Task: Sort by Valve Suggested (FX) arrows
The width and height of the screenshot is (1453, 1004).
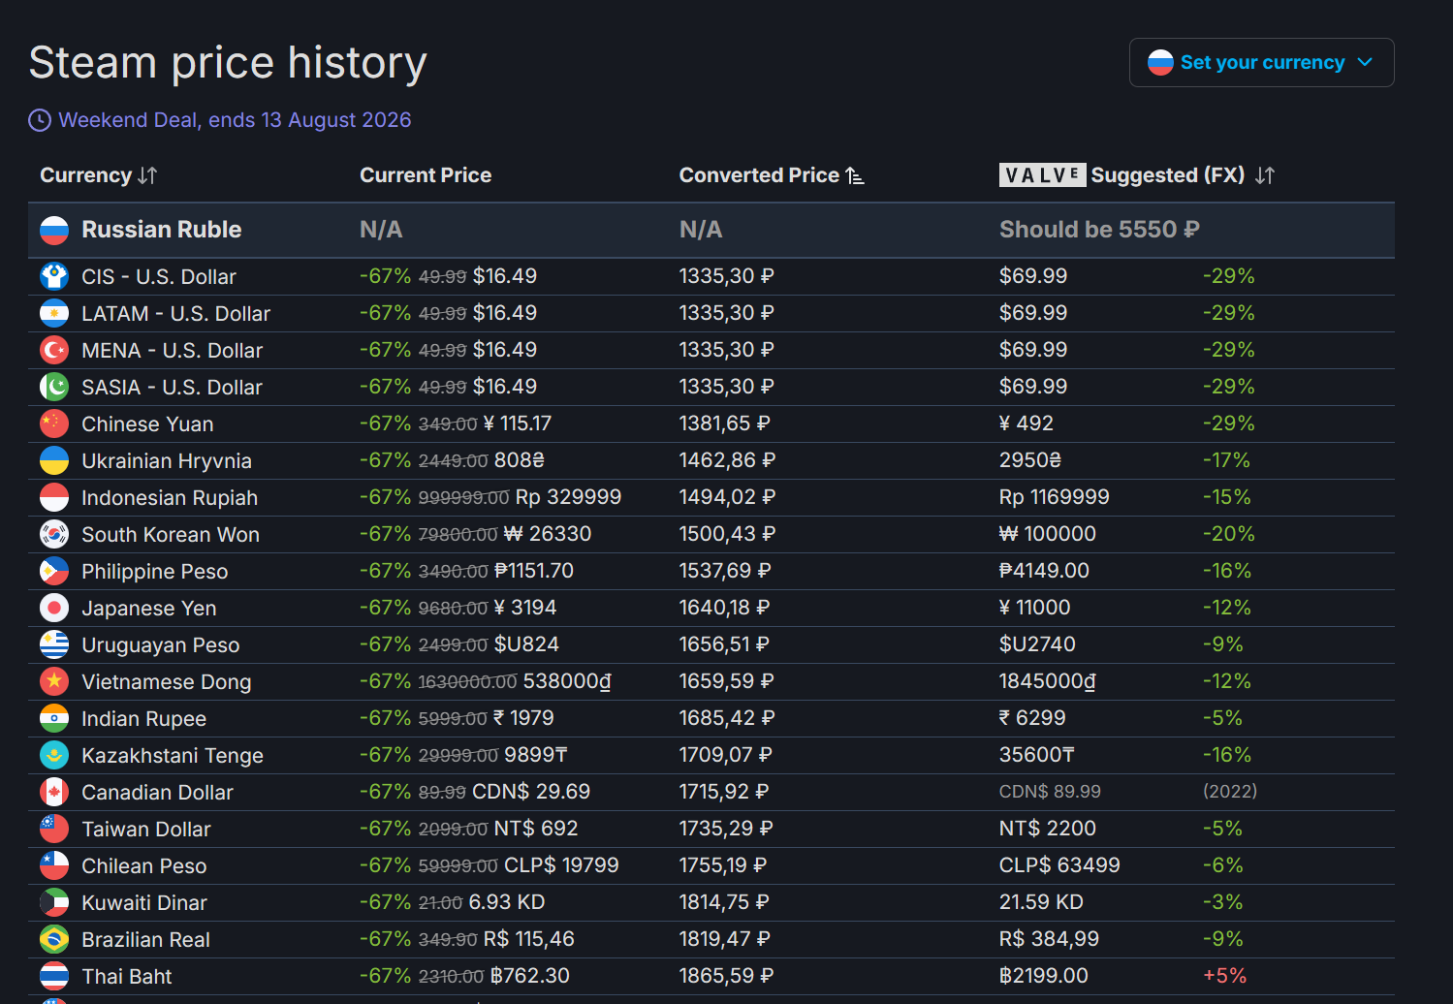Action: 1265,175
